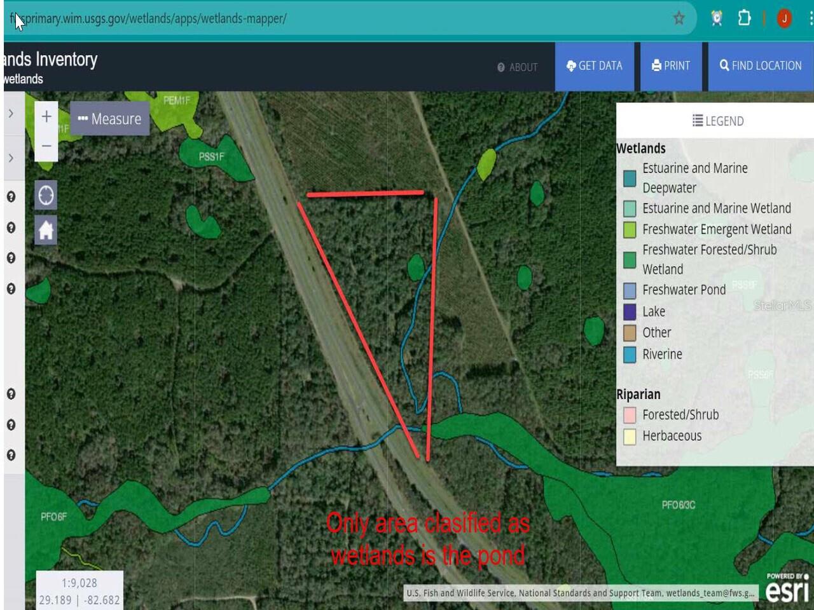Screen dimensions: 814x610
Task: Expand the second sidebar chevron
Action: [x=11, y=158]
